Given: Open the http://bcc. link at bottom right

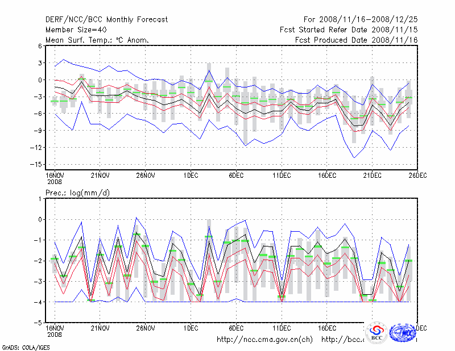Looking at the screenshot, I should (x=342, y=340).
